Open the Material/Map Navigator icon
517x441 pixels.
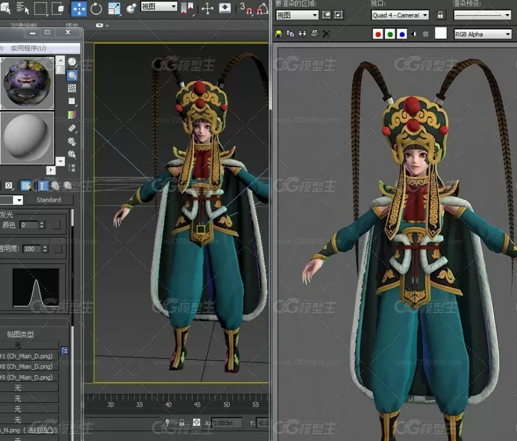[72, 168]
